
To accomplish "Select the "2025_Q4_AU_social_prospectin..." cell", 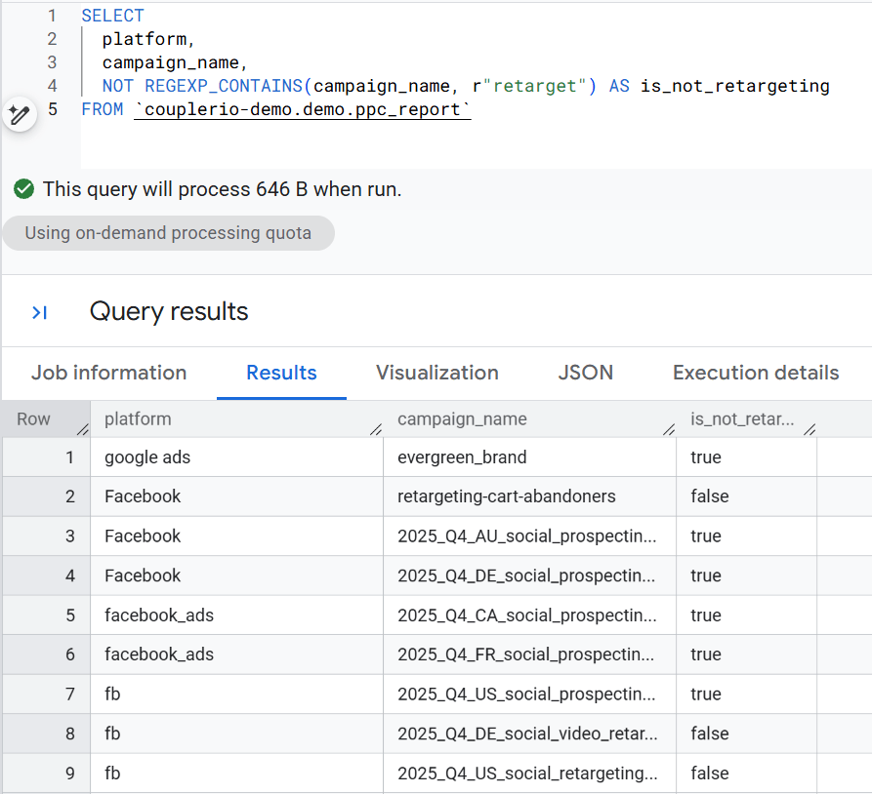I will click(529, 536).
